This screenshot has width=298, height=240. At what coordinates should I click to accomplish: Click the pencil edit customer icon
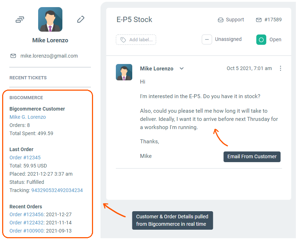(x=81, y=20)
